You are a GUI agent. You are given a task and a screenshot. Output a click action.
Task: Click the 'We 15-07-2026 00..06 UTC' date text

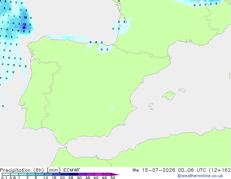tap(170, 170)
